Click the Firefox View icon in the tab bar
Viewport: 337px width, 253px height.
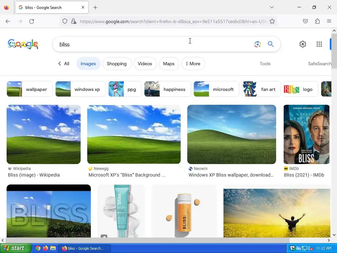pos(7,8)
